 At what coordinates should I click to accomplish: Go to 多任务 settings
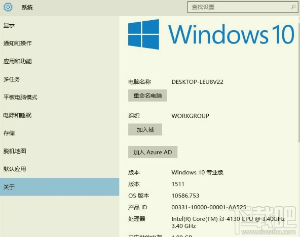59,79
